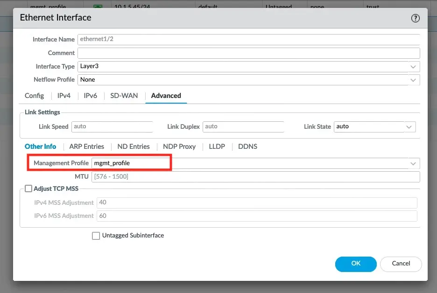Open the IPv4 tab
Image resolution: width=437 pixels, height=293 pixels.
tap(64, 96)
